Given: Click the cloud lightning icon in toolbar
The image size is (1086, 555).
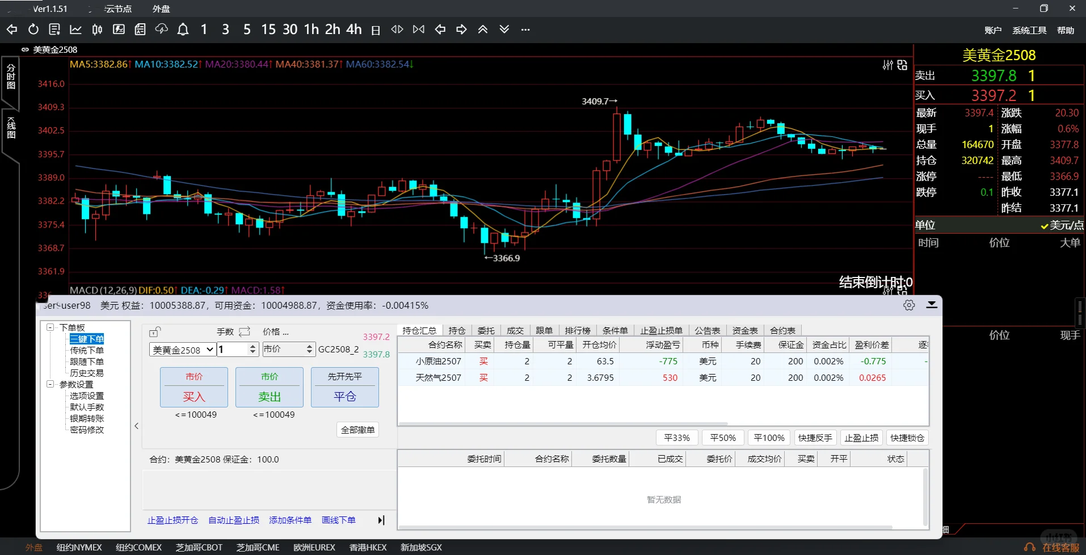Looking at the screenshot, I should tap(161, 30).
